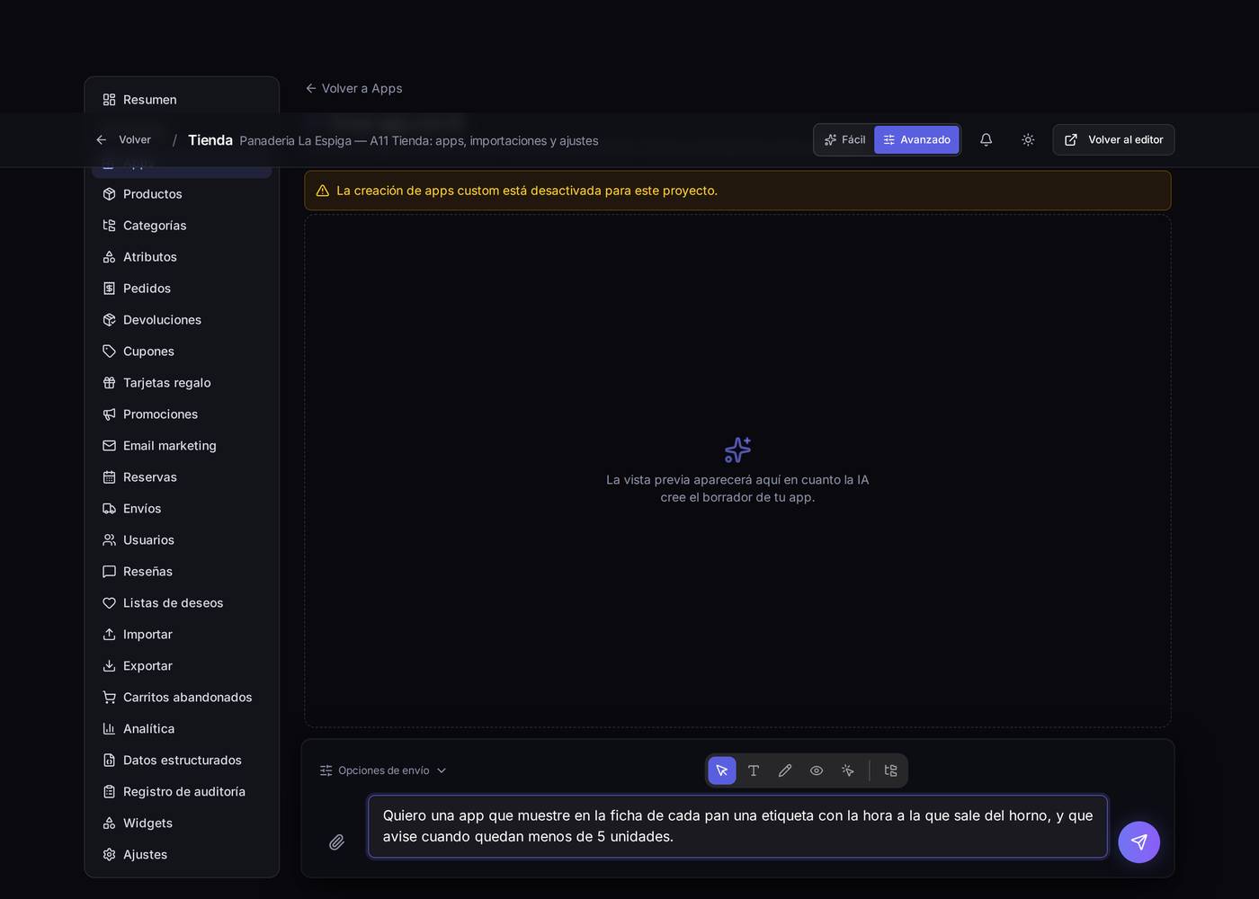Click the Exportar download icon
The image size is (1259, 899).
point(109,666)
